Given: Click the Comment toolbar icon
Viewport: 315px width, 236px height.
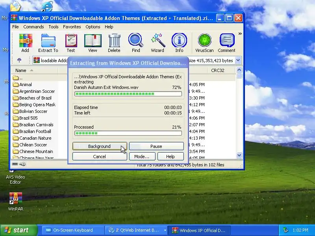Looking at the screenshot, I should [x=227, y=41].
